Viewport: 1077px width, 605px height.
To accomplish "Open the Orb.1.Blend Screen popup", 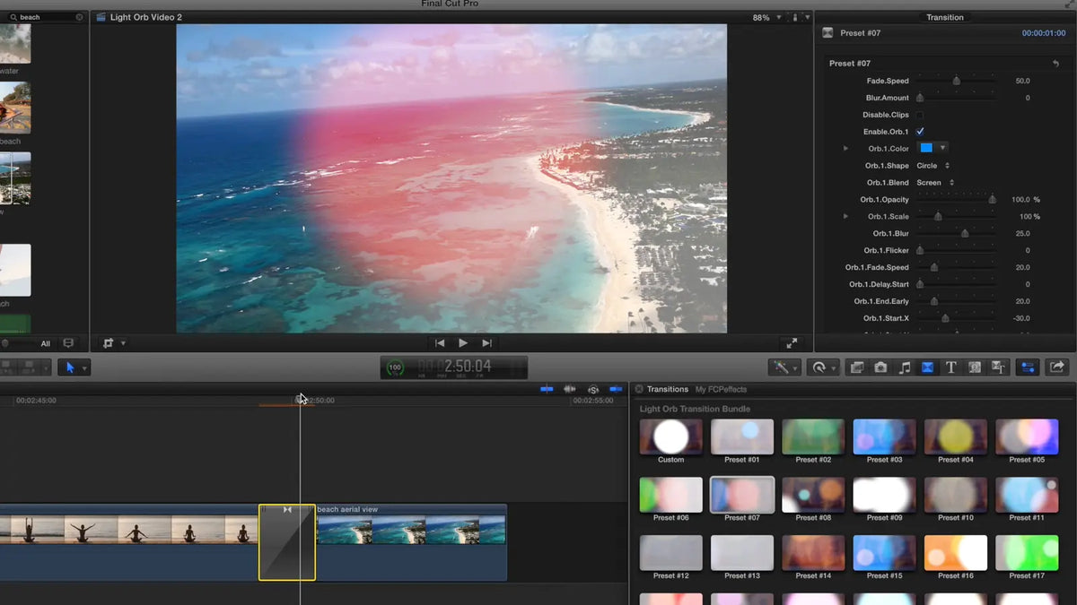I will 935,183.
